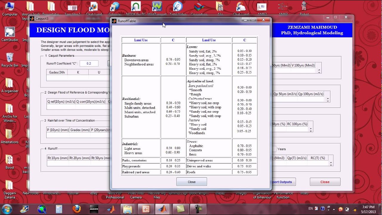This screenshot has width=382, height=215.
Task: Click the 'Rt 10yrs (mm)' column header
Action: point(58,158)
